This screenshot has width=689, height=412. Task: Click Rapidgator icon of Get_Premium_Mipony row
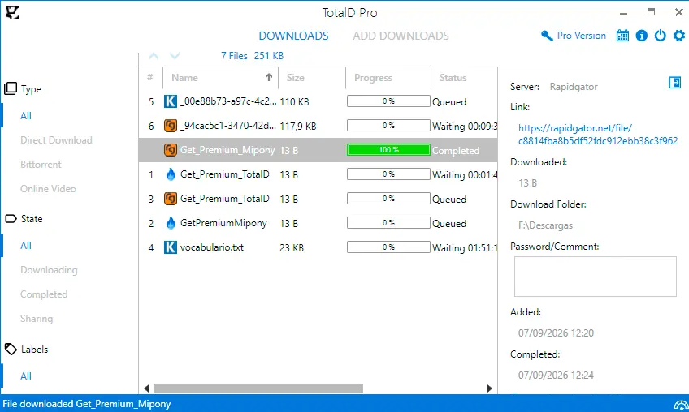click(171, 150)
